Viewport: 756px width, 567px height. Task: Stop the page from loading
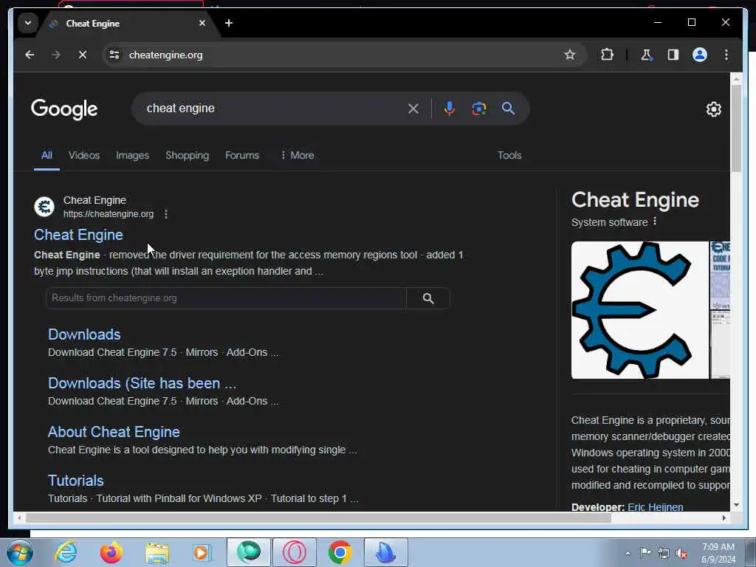pos(83,55)
